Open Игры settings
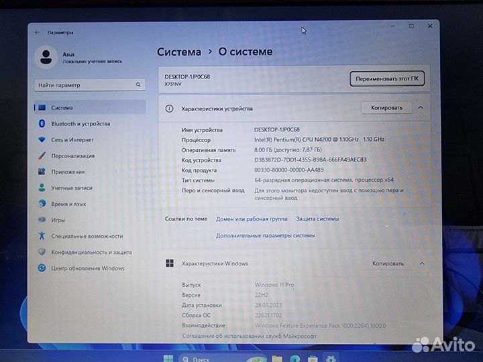The width and height of the screenshot is (483, 362). [90, 220]
